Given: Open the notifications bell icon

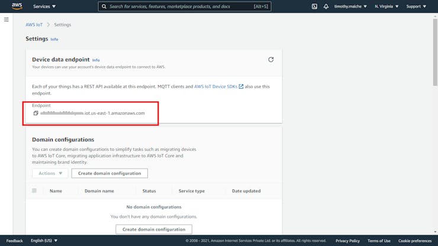Looking at the screenshot, I should coord(326,7).
